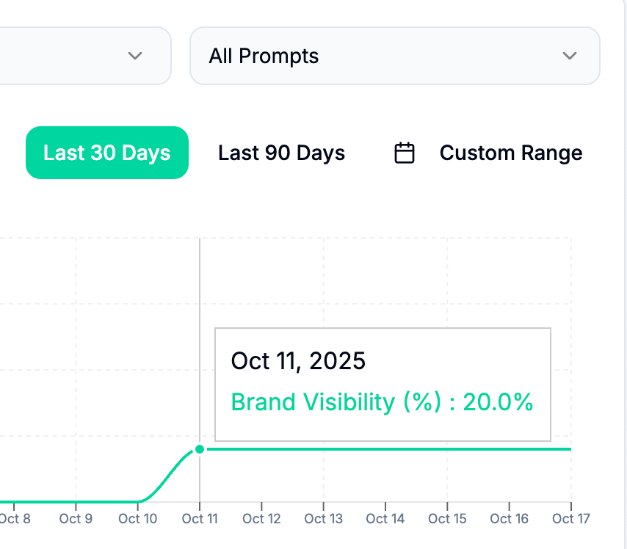Click the Oct 15 axis label
The height and width of the screenshot is (549, 627).
(x=447, y=519)
